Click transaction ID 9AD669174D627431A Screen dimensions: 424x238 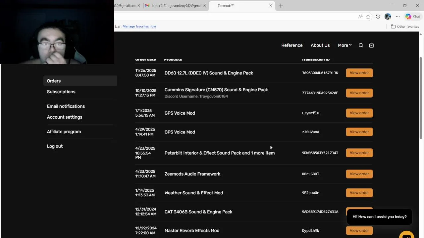pyautogui.click(x=320, y=212)
